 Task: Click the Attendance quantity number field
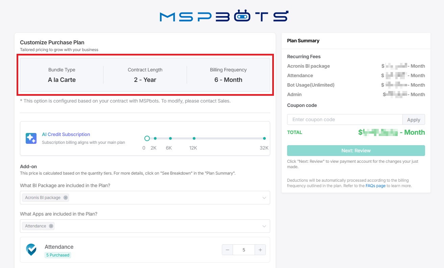point(243,250)
